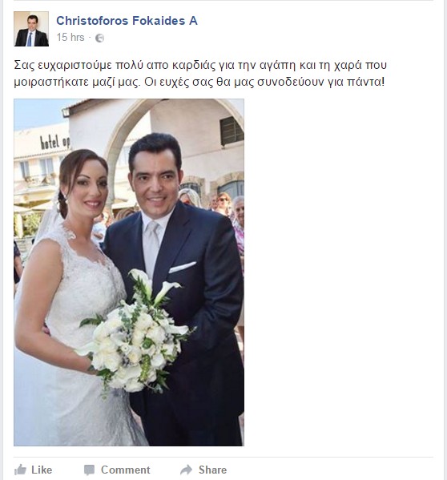Image resolution: width=447 pixels, height=480 pixels.
Task: Click the Comment button label
Action: pos(126,470)
